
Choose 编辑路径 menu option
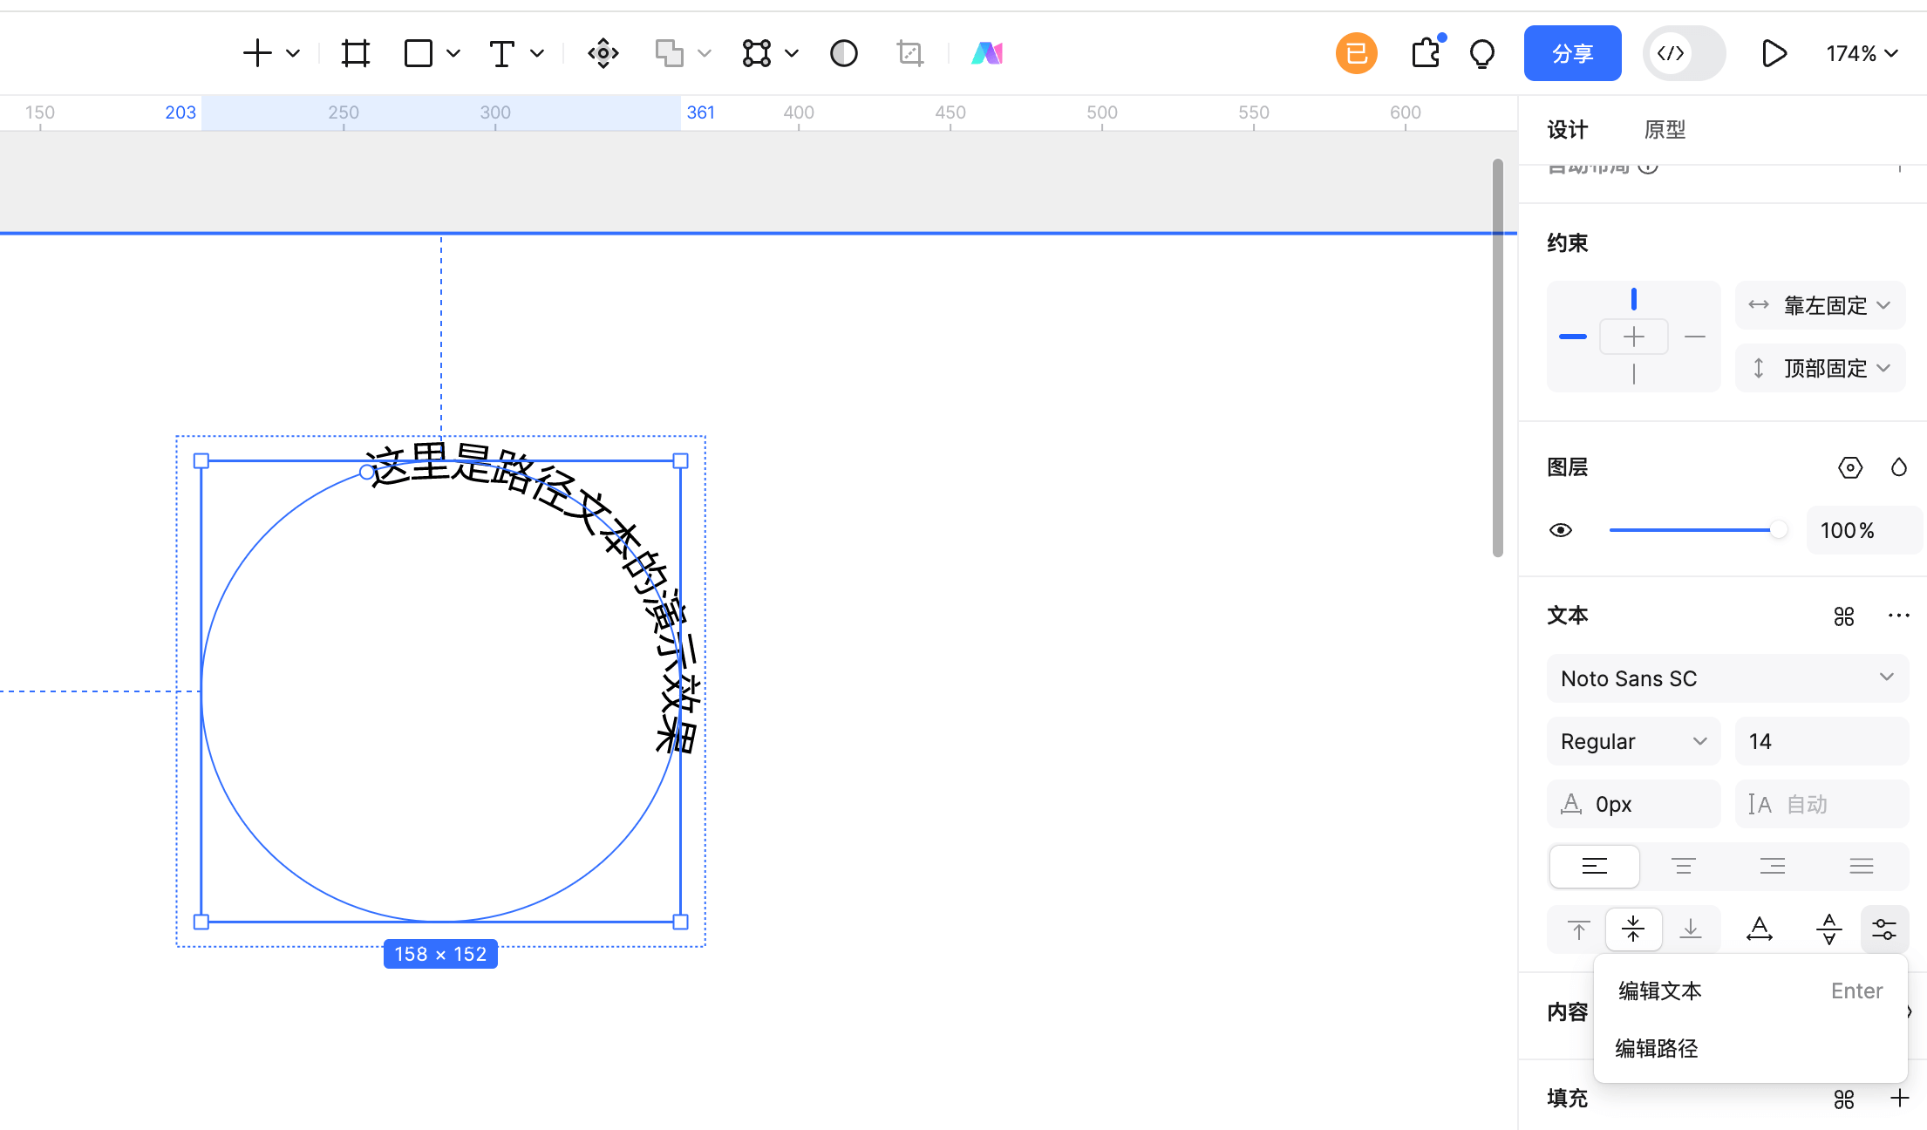(1657, 1048)
